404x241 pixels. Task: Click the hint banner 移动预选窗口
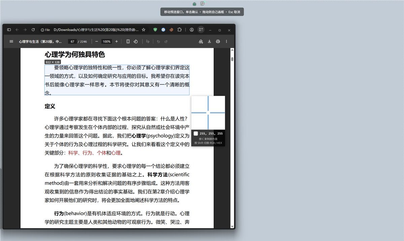pos(202,12)
